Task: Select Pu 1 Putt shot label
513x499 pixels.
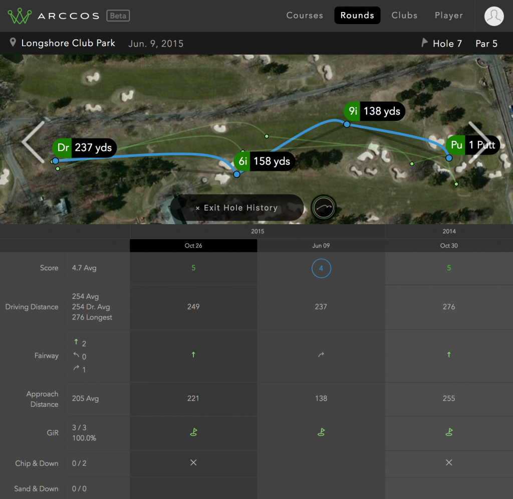Action: pyautogui.click(x=473, y=145)
